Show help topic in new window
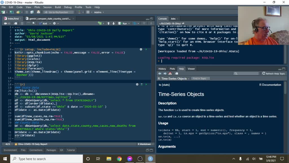Image resolution: width=289 pixels, height=163 pixels. pyautogui.click(x=176, y=74)
